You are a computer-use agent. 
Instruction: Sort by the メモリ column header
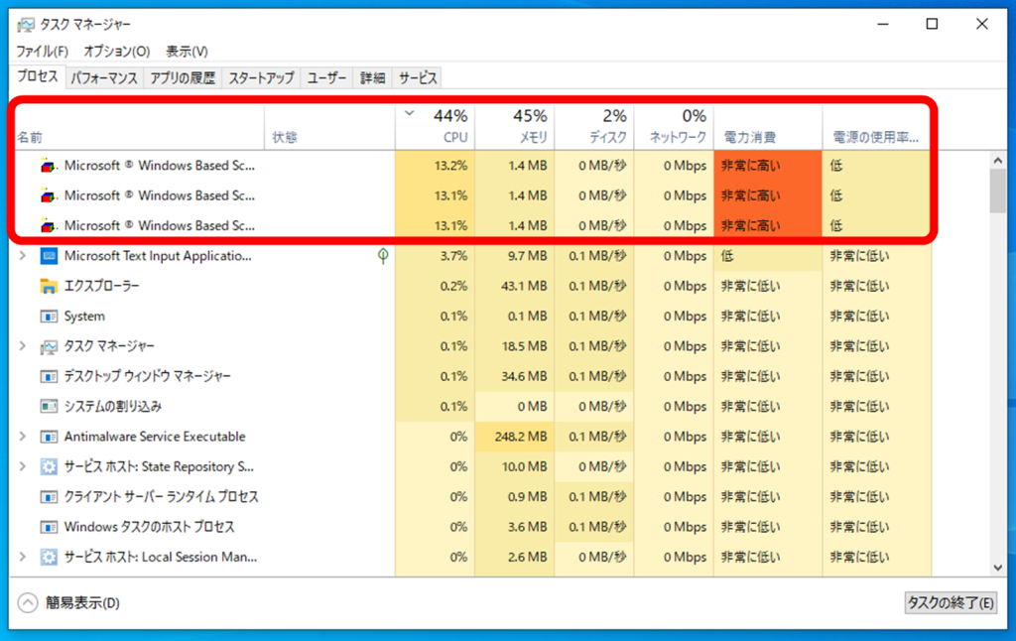pos(515,127)
